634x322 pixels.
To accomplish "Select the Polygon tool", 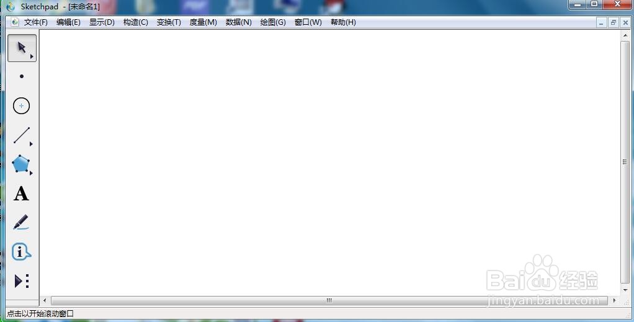I will click(20, 164).
